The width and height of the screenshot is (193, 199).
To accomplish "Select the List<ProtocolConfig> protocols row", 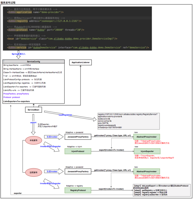I will point(23,80).
